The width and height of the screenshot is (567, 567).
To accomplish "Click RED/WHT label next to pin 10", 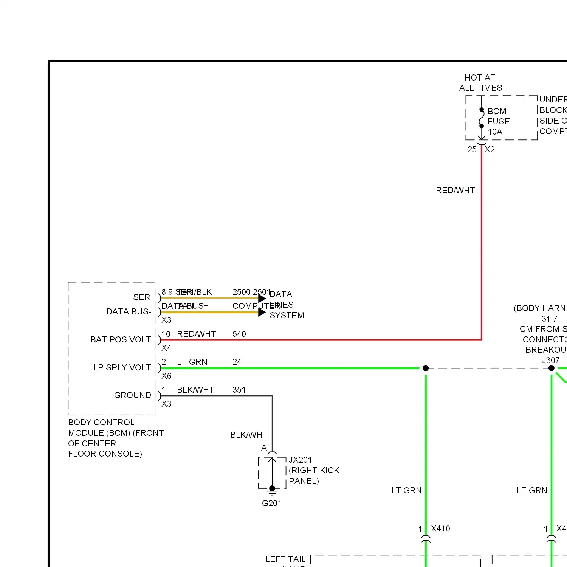I will 196,334.
